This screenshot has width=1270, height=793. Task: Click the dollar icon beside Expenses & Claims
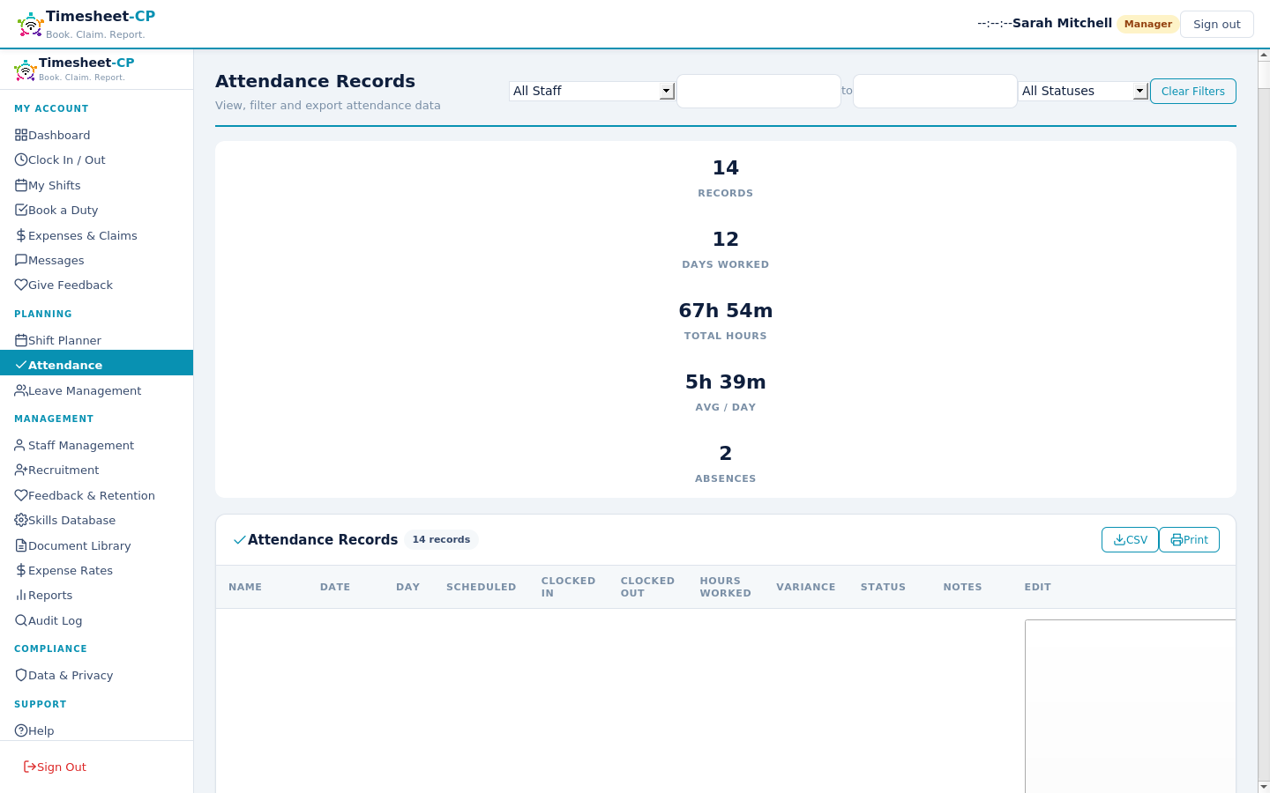(21, 235)
